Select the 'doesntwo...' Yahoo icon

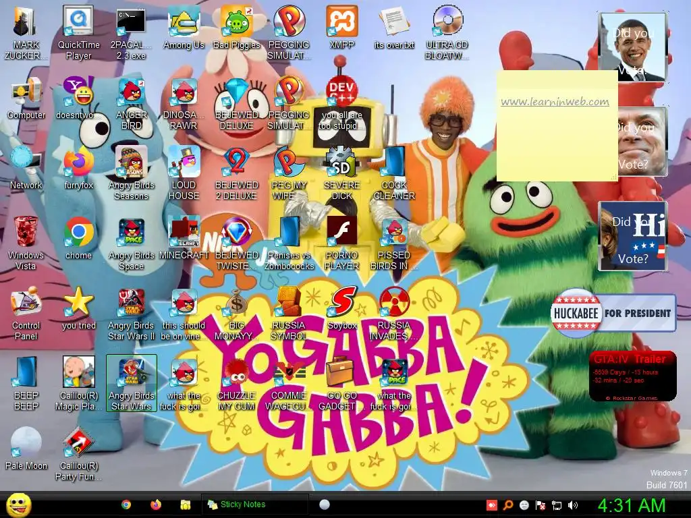coord(78,98)
